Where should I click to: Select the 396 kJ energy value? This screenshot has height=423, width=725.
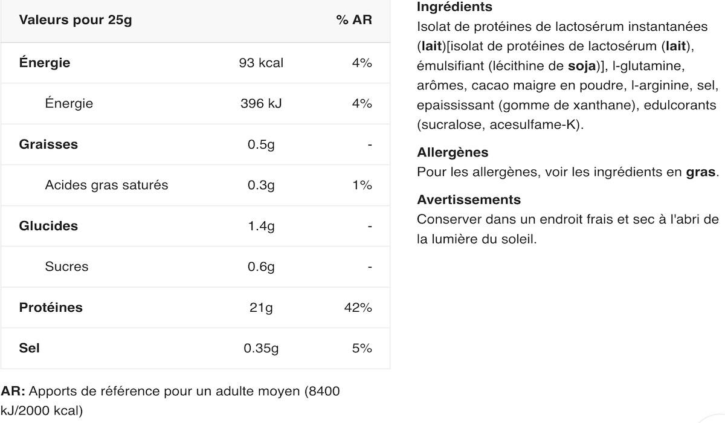(261, 103)
